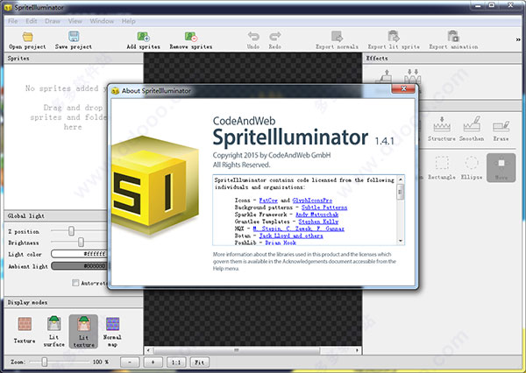Click the Effects panel header

[x=443, y=59]
